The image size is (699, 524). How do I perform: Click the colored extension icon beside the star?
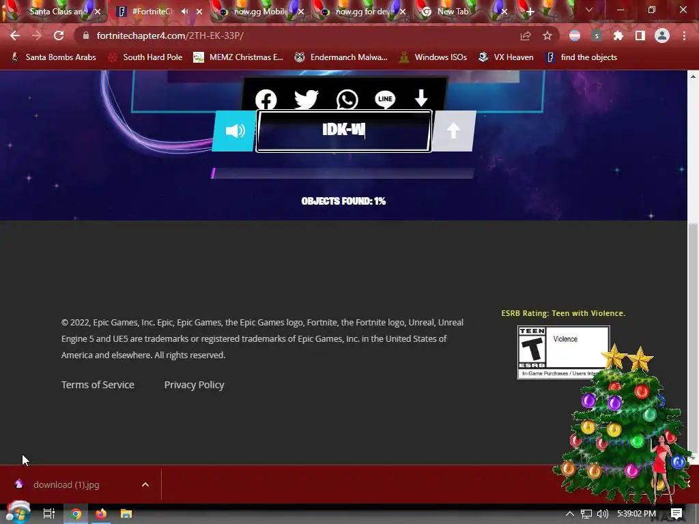coord(575,35)
